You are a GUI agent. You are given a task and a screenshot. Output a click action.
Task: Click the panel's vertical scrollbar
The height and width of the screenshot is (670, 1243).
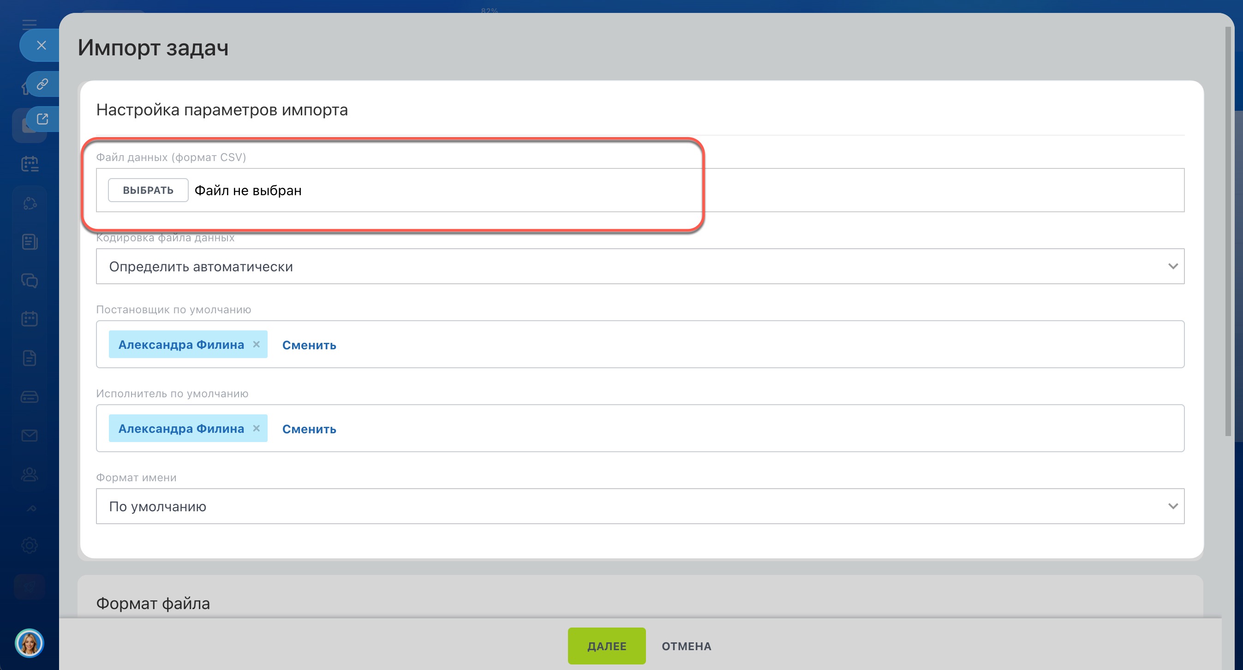1228,232
